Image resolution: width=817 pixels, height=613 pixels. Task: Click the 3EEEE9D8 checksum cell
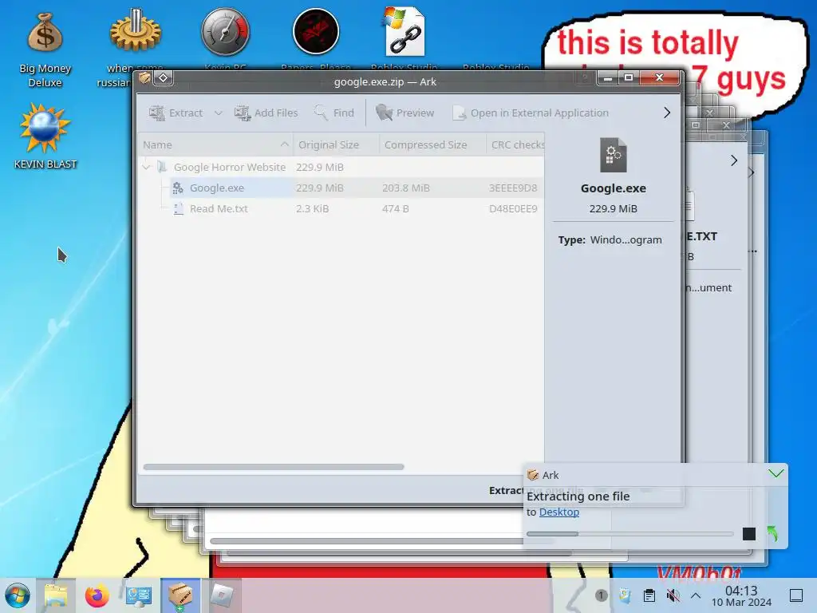[513, 188]
